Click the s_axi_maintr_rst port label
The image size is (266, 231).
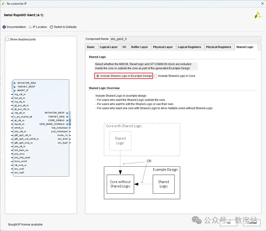[x=23, y=117]
